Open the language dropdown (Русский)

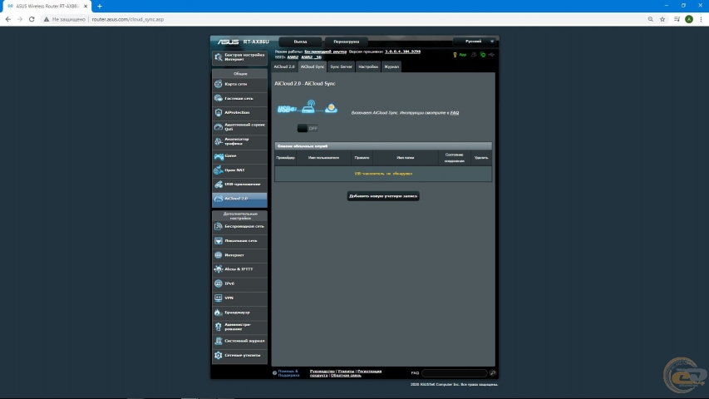click(475, 42)
